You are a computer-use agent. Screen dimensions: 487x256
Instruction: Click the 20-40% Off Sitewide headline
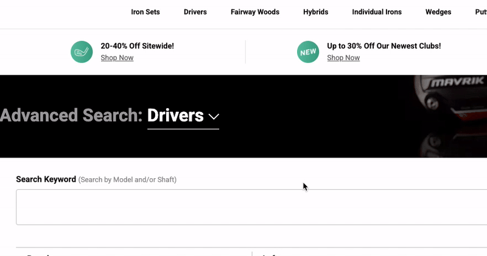pos(137,46)
